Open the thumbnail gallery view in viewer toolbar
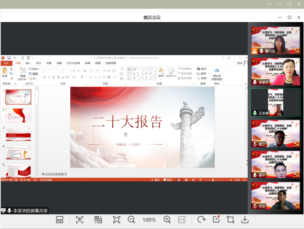The width and height of the screenshot is (304, 229). point(59,220)
